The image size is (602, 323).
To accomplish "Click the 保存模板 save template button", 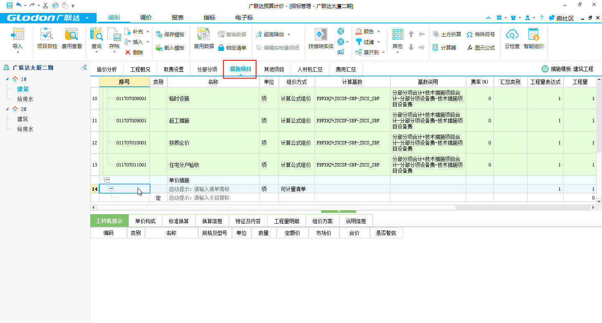I will (170, 35).
